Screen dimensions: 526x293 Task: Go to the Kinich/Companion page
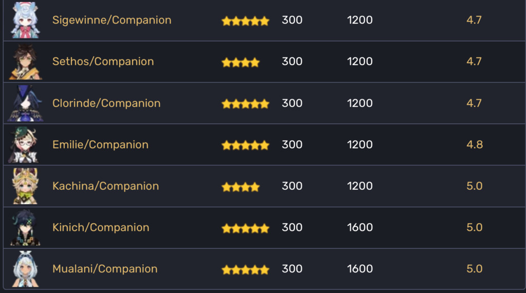point(101,227)
